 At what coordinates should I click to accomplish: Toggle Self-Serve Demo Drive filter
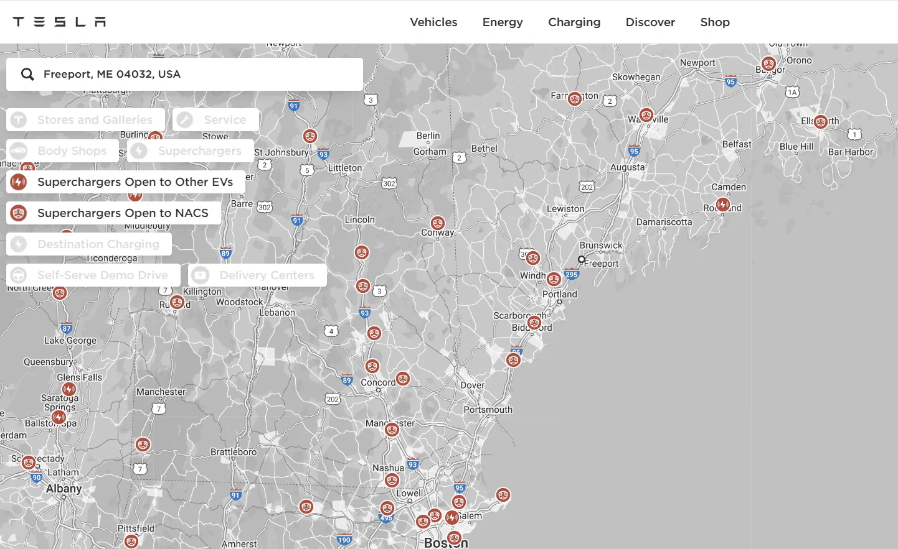click(93, 275)
